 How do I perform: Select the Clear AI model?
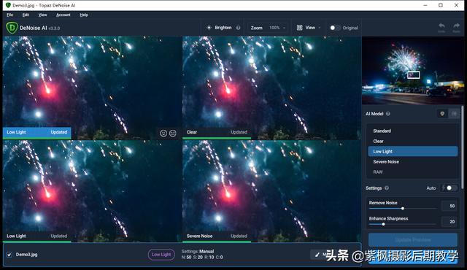pyautogui.click(x=413, y=141)
